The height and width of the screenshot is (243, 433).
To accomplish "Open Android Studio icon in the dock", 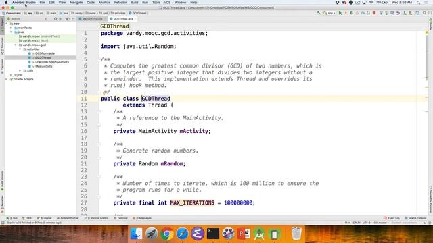I will pos(259,234).
